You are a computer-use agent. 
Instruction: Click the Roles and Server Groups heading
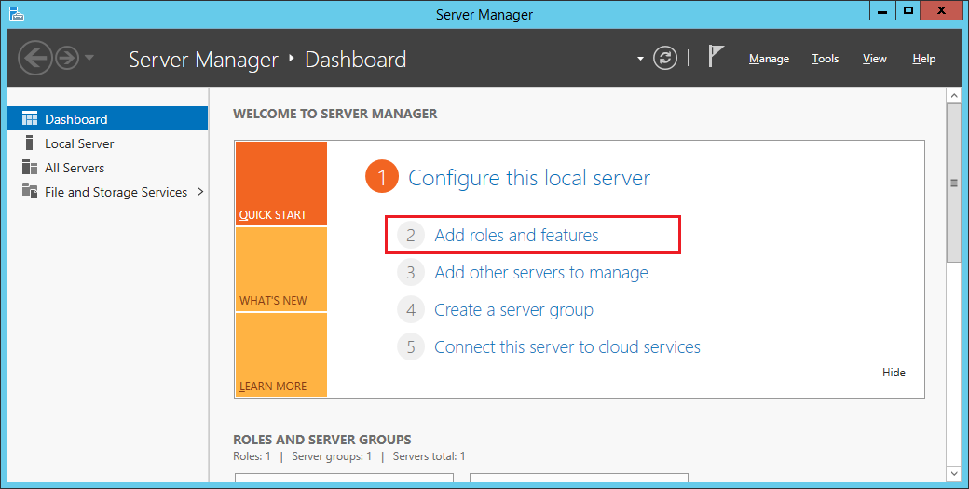322,440
